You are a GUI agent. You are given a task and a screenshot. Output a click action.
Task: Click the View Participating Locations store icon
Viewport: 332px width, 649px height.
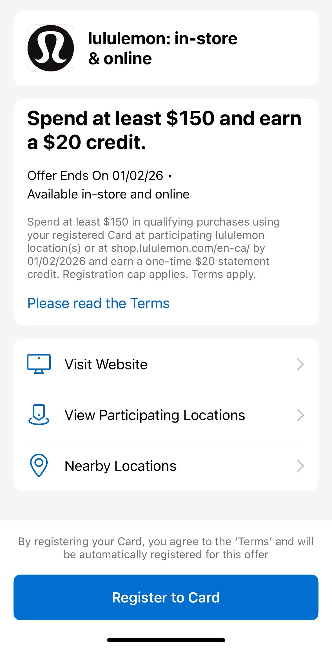[x=39, y=415]
